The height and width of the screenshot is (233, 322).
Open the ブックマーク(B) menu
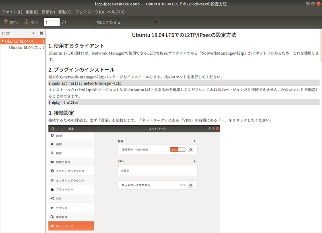(89, 12)
